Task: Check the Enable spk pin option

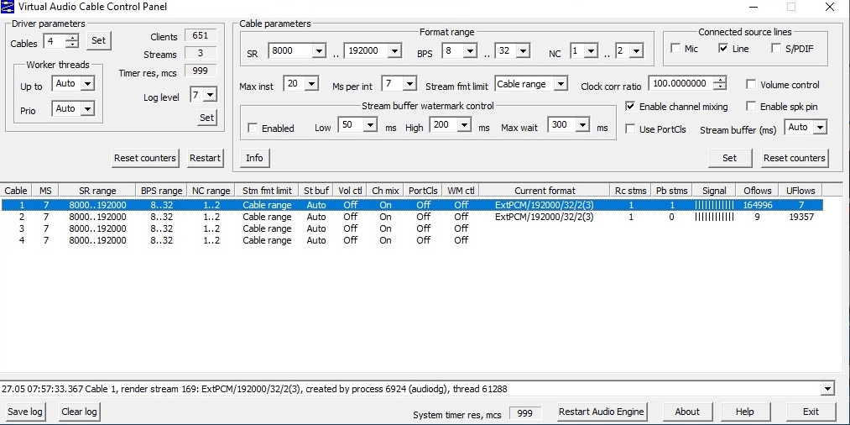Action: point(751,107)
